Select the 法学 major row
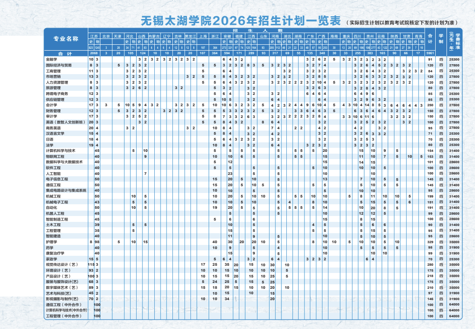The image size is (475, 329). pyautogui.click(x=253, y=145)
